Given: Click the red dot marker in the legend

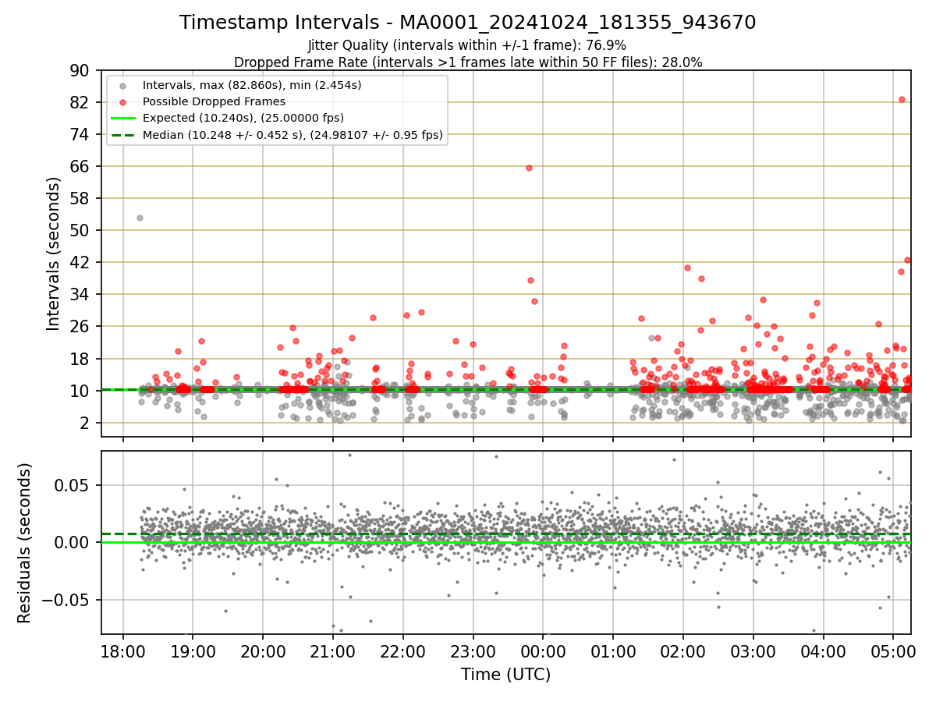Looking at the screenshot, I should (x=123, y=101).
